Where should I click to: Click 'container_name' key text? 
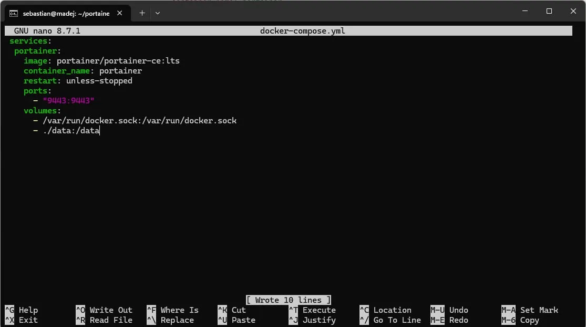(56, 71)
